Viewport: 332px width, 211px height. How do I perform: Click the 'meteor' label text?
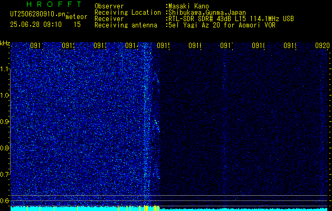point(77,17)
